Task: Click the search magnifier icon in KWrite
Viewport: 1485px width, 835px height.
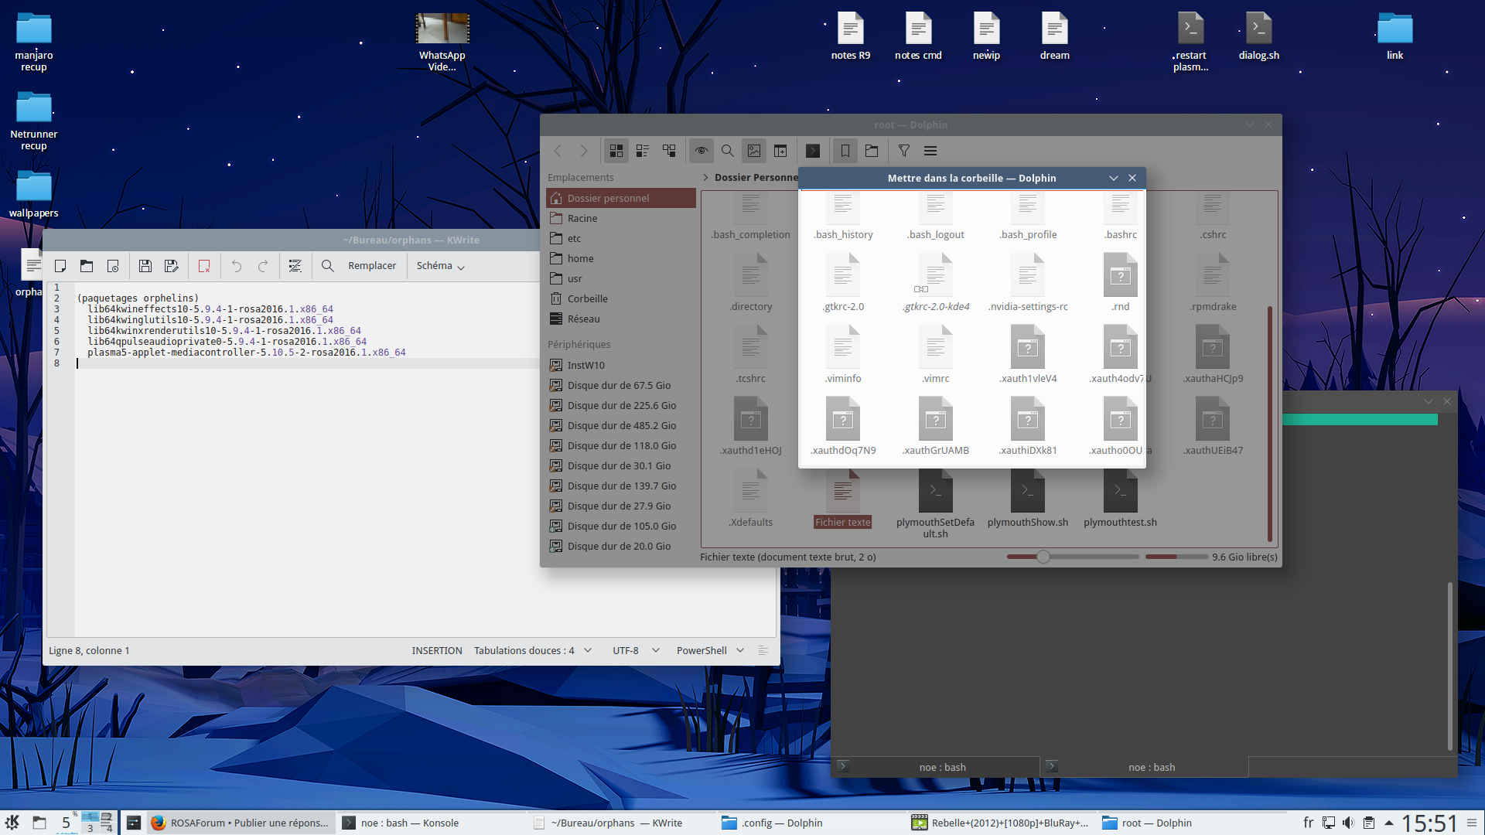Action: pyautogui.click(x=327, y=266)
